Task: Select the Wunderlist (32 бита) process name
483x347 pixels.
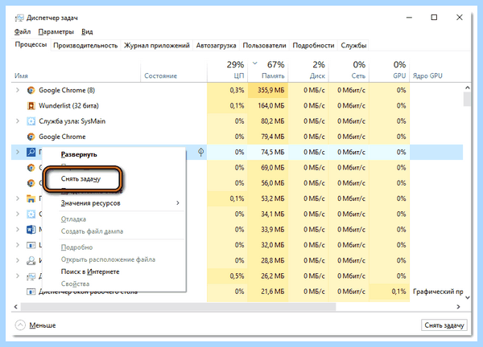Action: [x=68, y=106]
